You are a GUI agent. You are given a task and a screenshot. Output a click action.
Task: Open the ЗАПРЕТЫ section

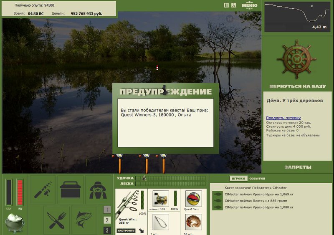pos(298,167)
